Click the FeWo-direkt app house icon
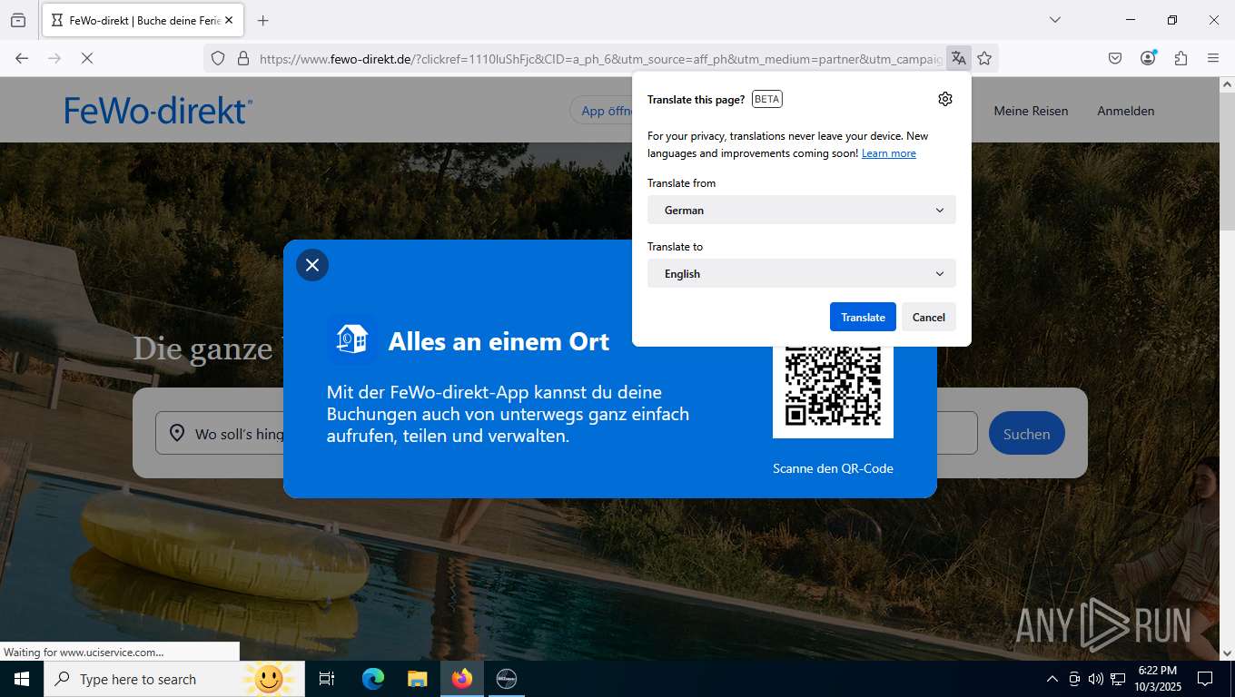Viewport: 1235px width, 697px height. point(352,339)
